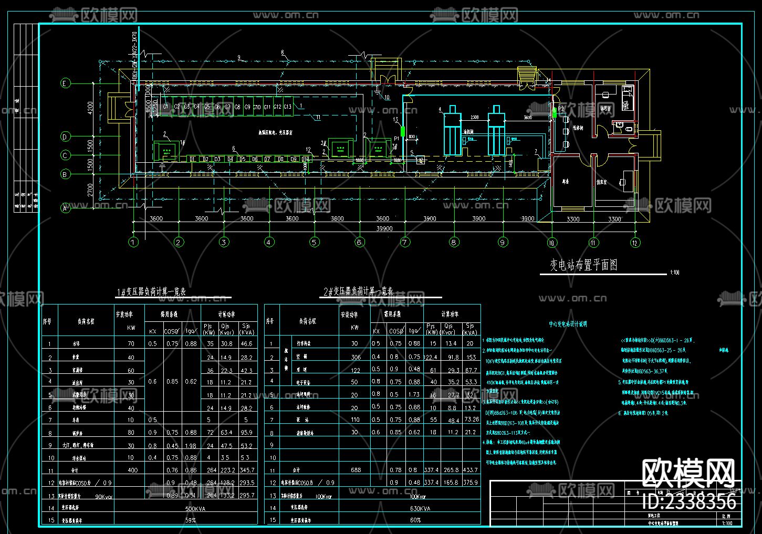Click the 变电站布置平面图 drawing title
The height and width of the screenshot is (534, 762).
(583, 265)
